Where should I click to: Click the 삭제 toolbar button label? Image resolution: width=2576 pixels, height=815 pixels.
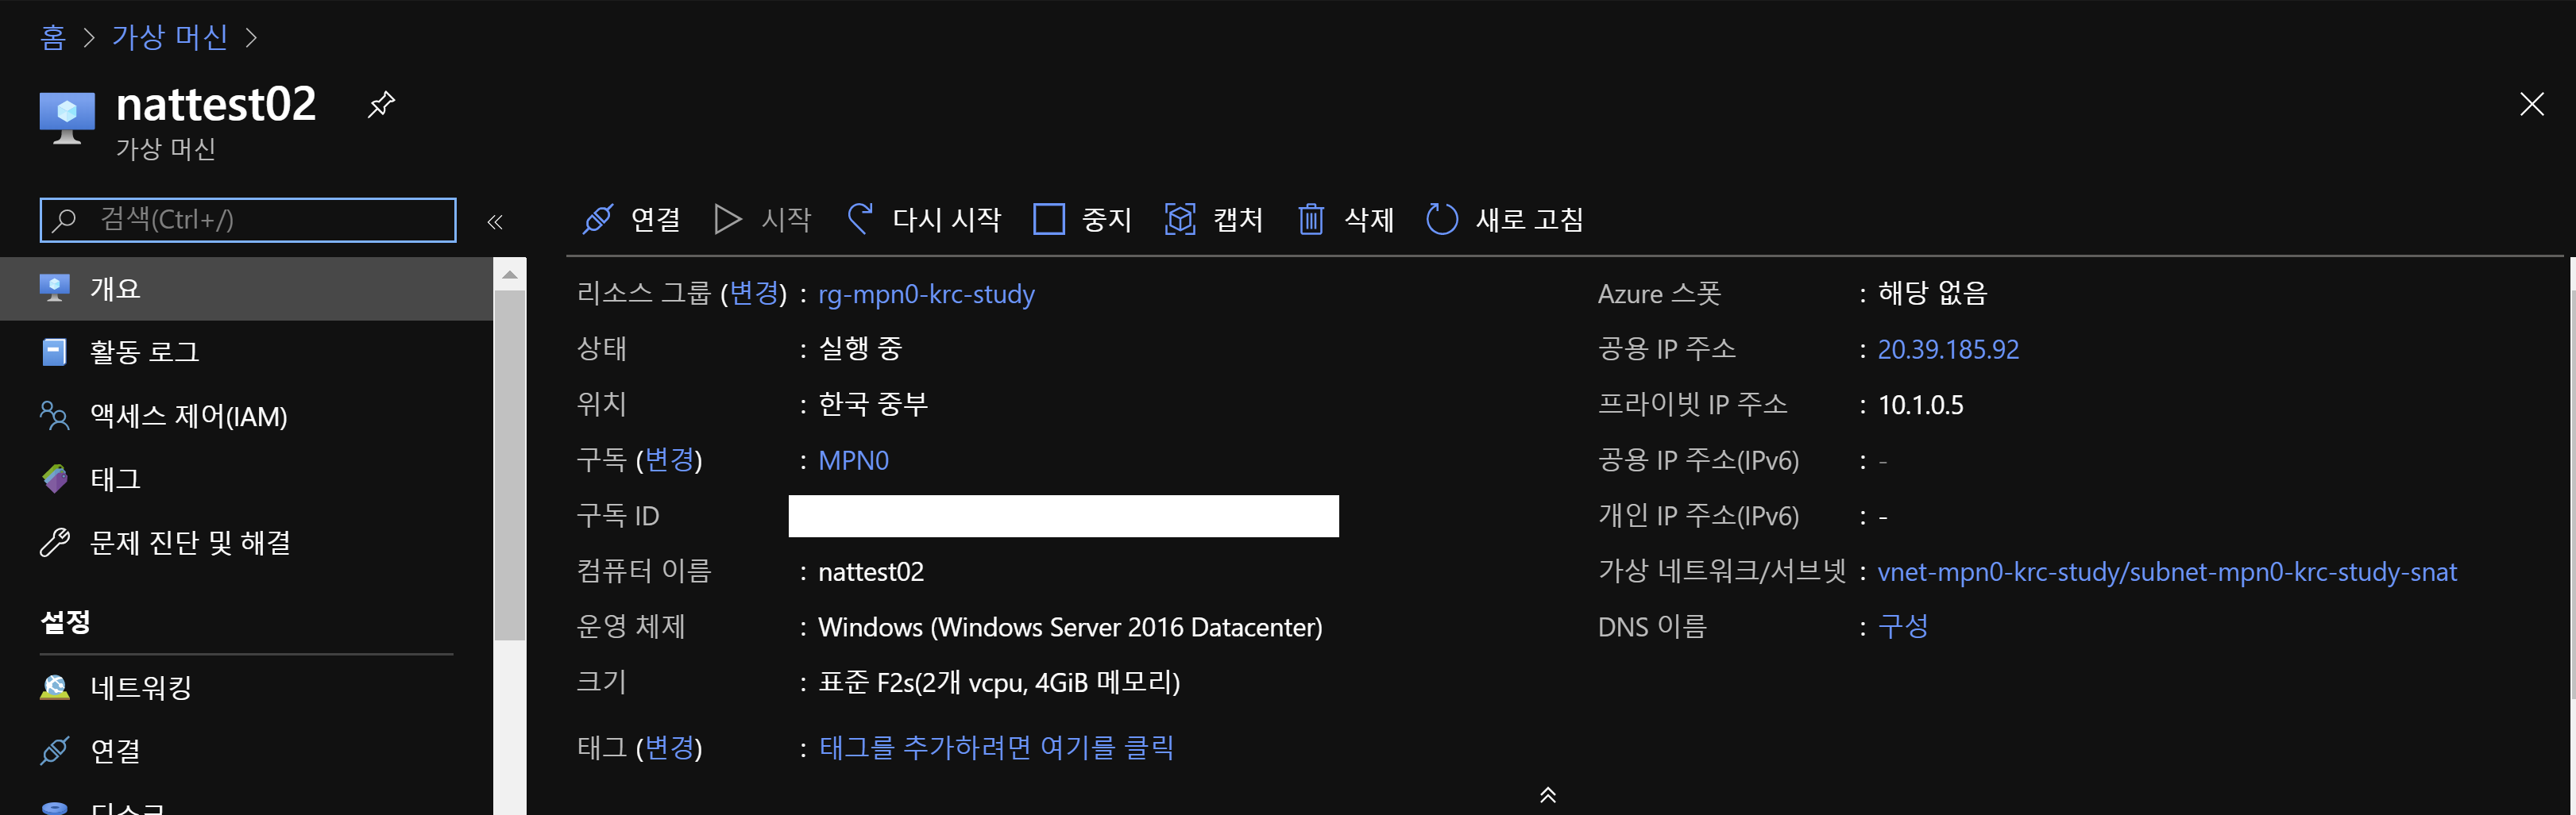(x=1369, y=219)
